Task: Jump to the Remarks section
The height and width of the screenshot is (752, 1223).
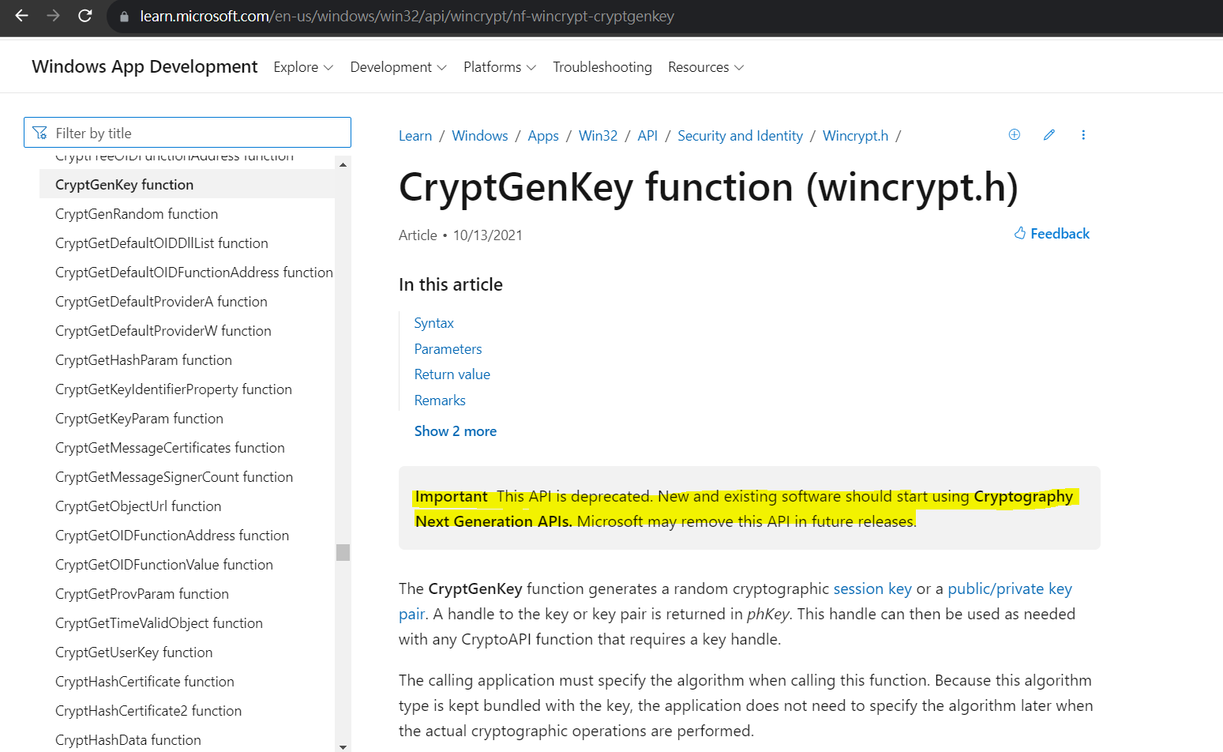Action: coord(440,400)
